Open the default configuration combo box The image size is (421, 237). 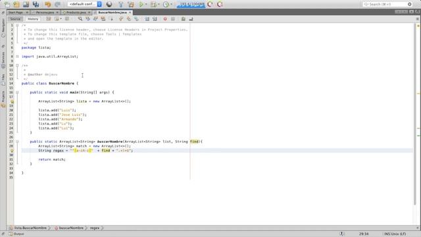coord(85,5)
